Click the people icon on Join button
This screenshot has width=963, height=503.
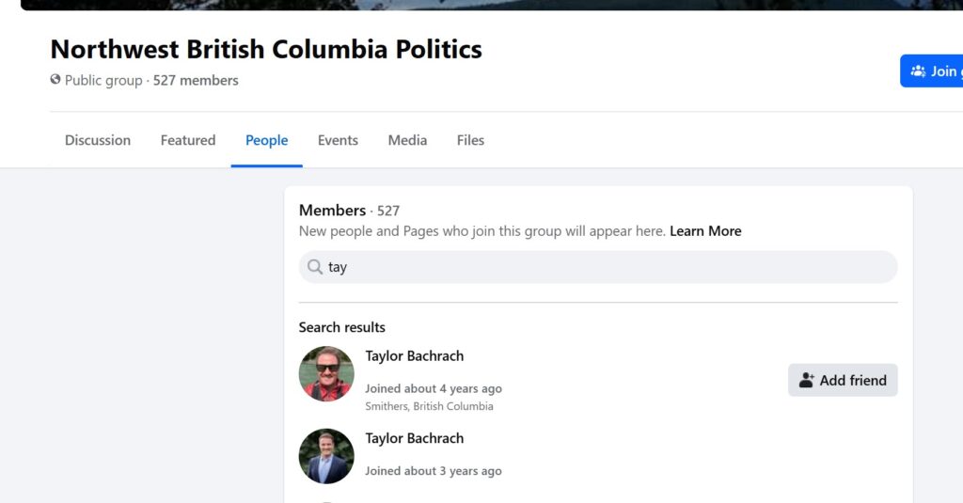(918, 71)
